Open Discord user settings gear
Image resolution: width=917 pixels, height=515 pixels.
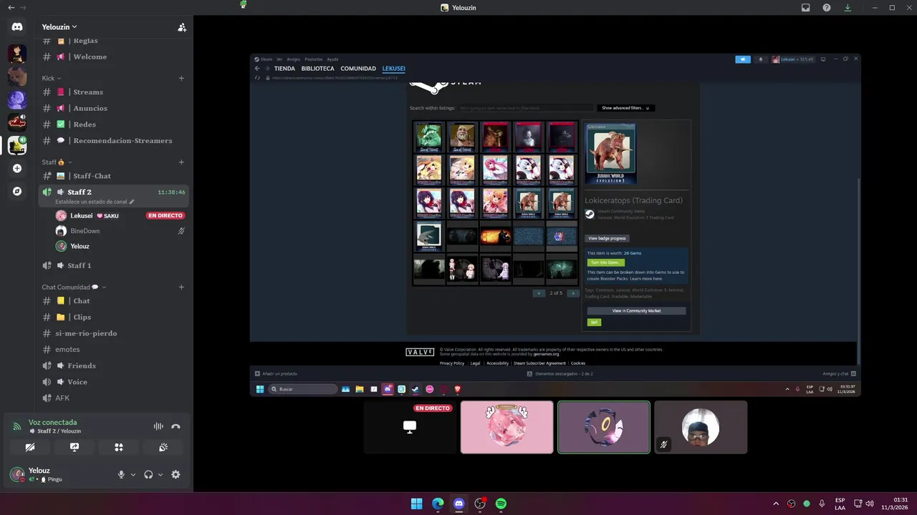pos(176,474)
